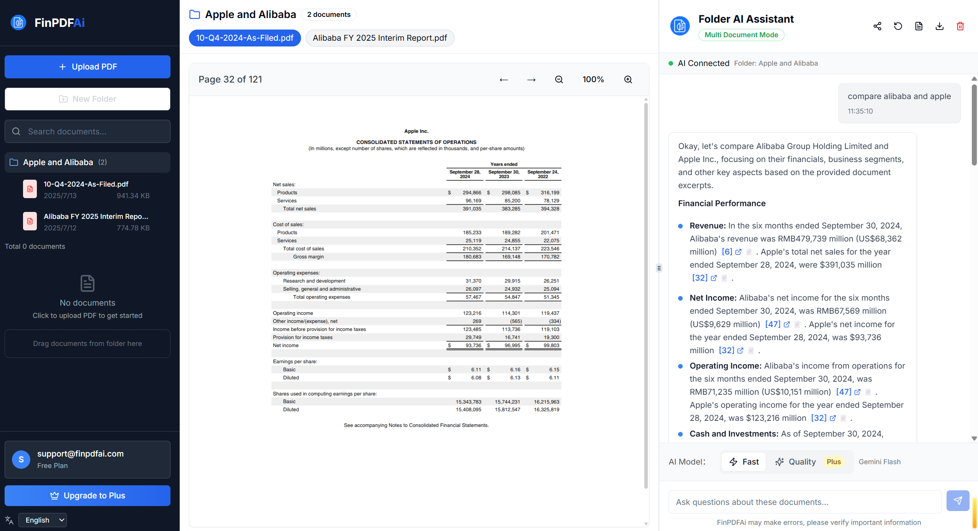Click the compare alibaba and apple message bubble
This screenshot has width=978, height=531.
[x=899, y=103]
